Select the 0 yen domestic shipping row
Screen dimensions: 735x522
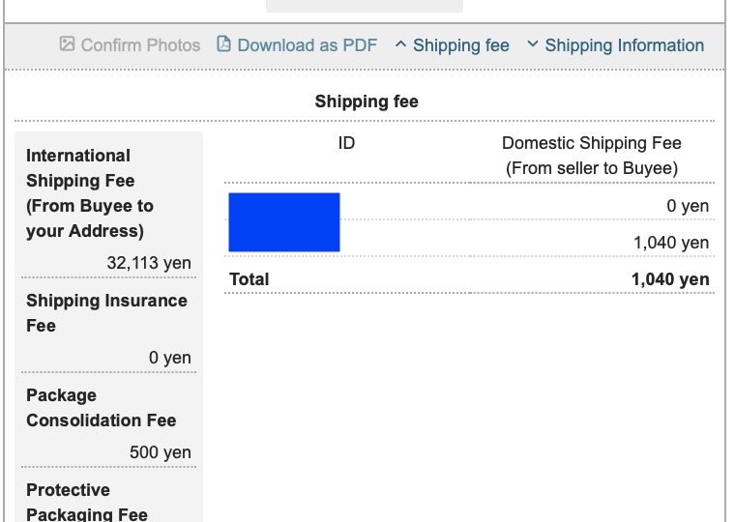coord(688,206)
